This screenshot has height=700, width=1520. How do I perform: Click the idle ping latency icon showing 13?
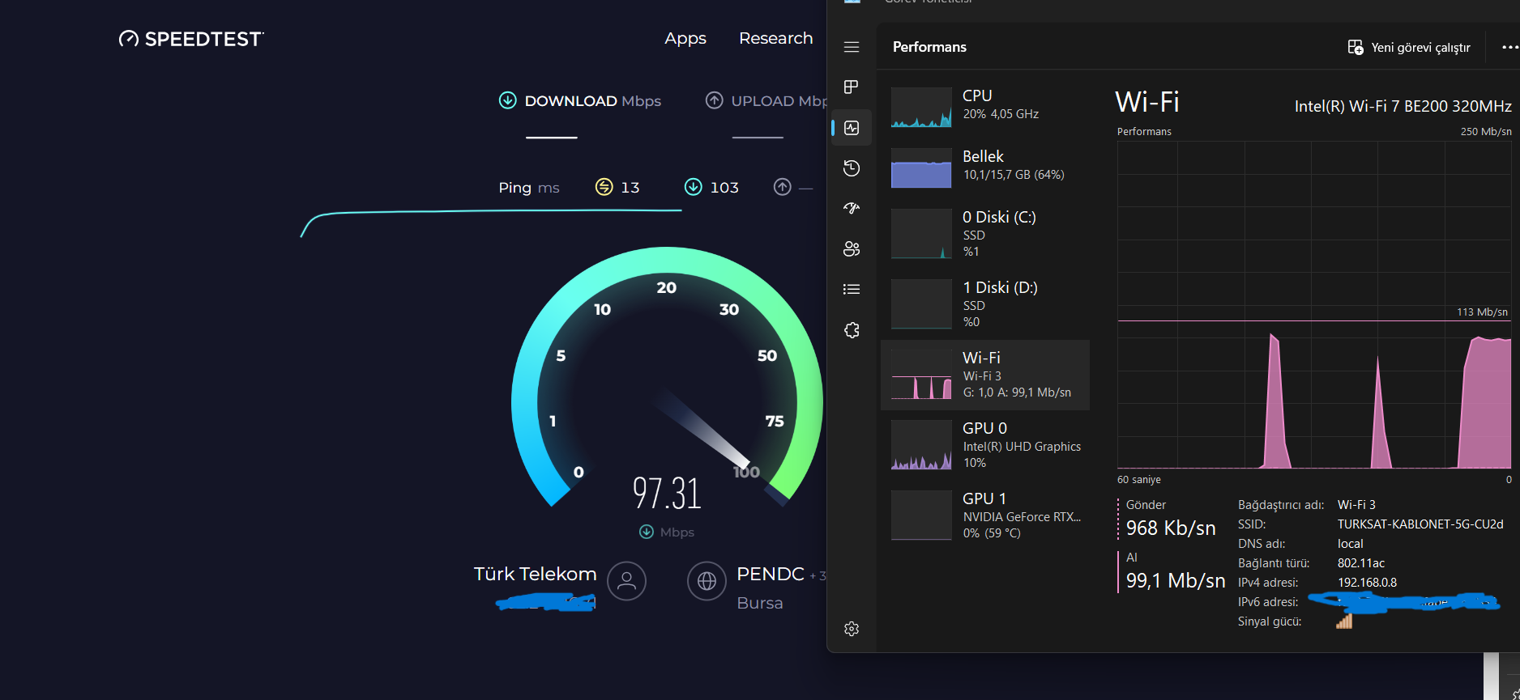pos(604,187)
